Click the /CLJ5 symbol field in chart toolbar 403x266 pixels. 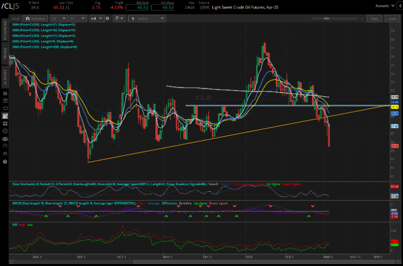click(16, 19)
